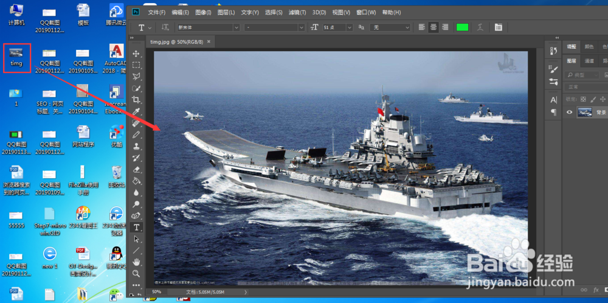Switch to the 通道 channels tab
Image resolution: width=608 pixels, height=303 pixels.
click(589, 61)
